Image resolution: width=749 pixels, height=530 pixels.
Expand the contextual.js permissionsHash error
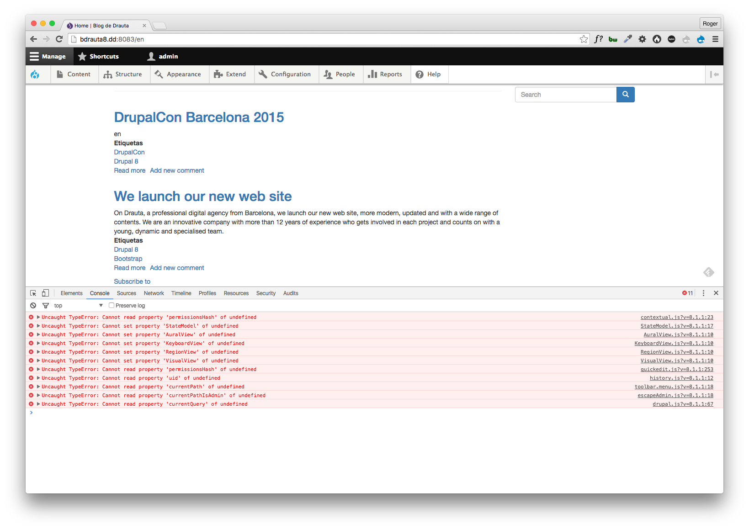[x=38, y=317]
